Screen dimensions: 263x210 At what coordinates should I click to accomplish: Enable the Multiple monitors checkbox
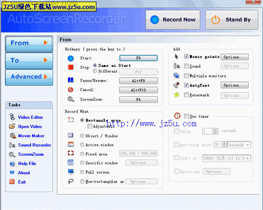(x=186, y=76)
